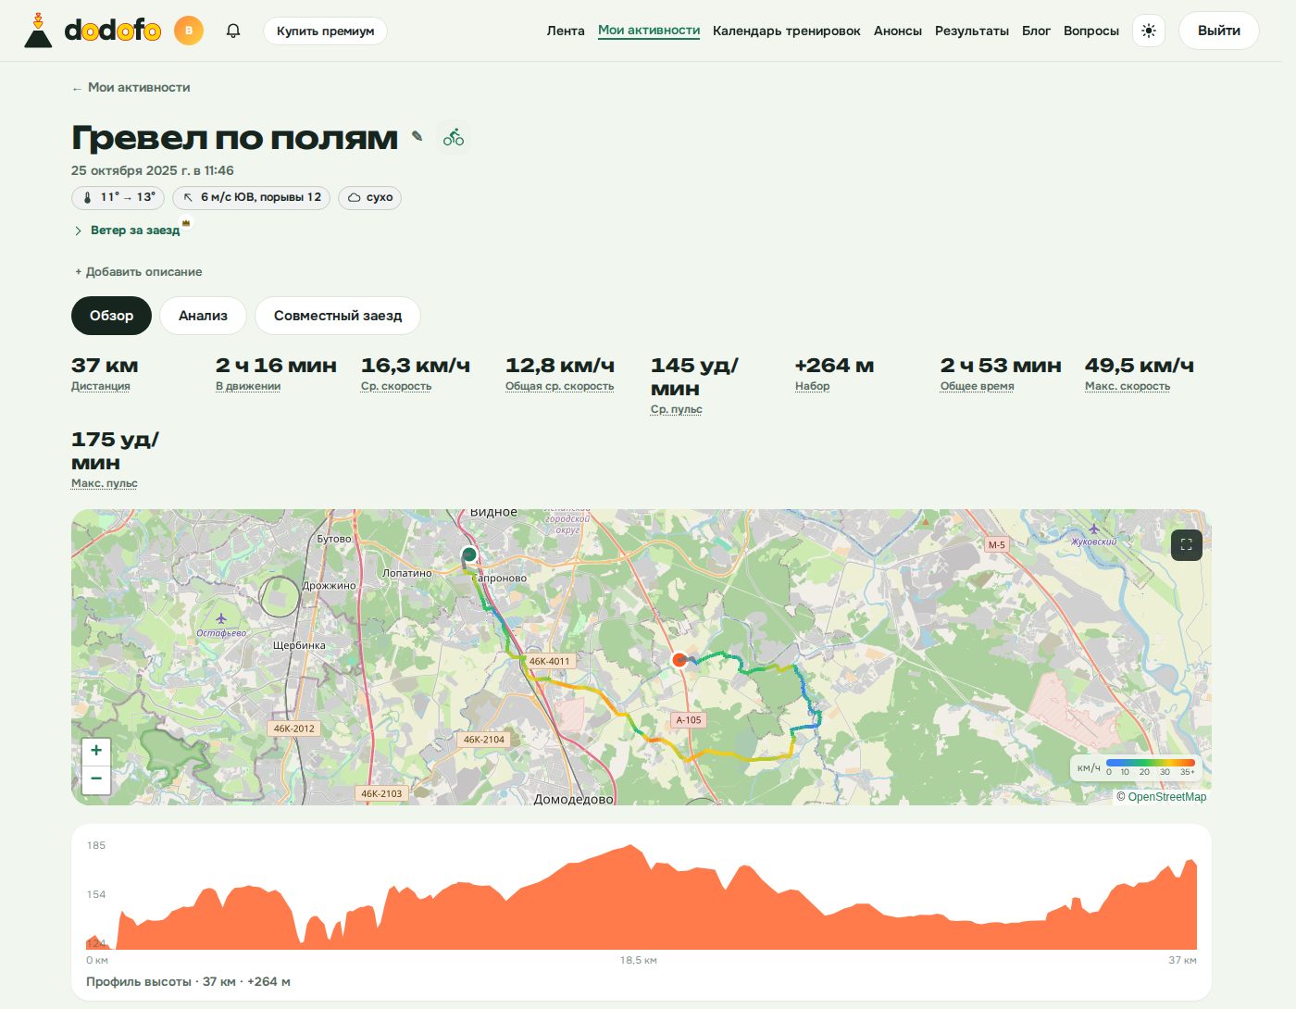1296x1009 pixels.
Task: Click the "Ср. скорость" stat label
Action: (x=396, y=386)
